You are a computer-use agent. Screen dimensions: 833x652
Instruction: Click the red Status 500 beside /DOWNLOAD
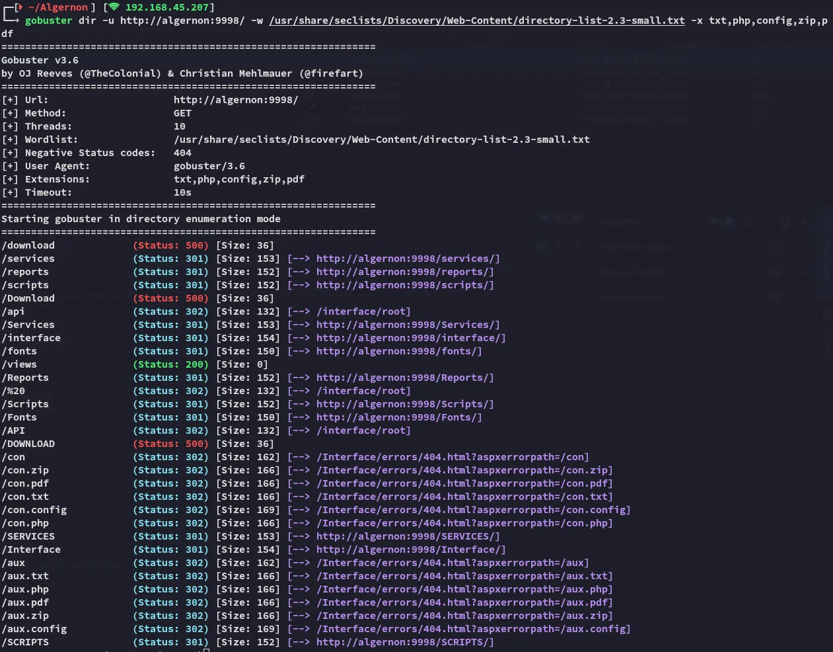point(171,444)
